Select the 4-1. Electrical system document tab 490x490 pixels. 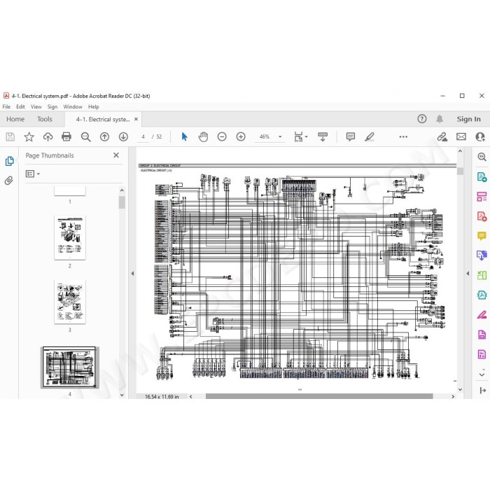tap(103, 120)
